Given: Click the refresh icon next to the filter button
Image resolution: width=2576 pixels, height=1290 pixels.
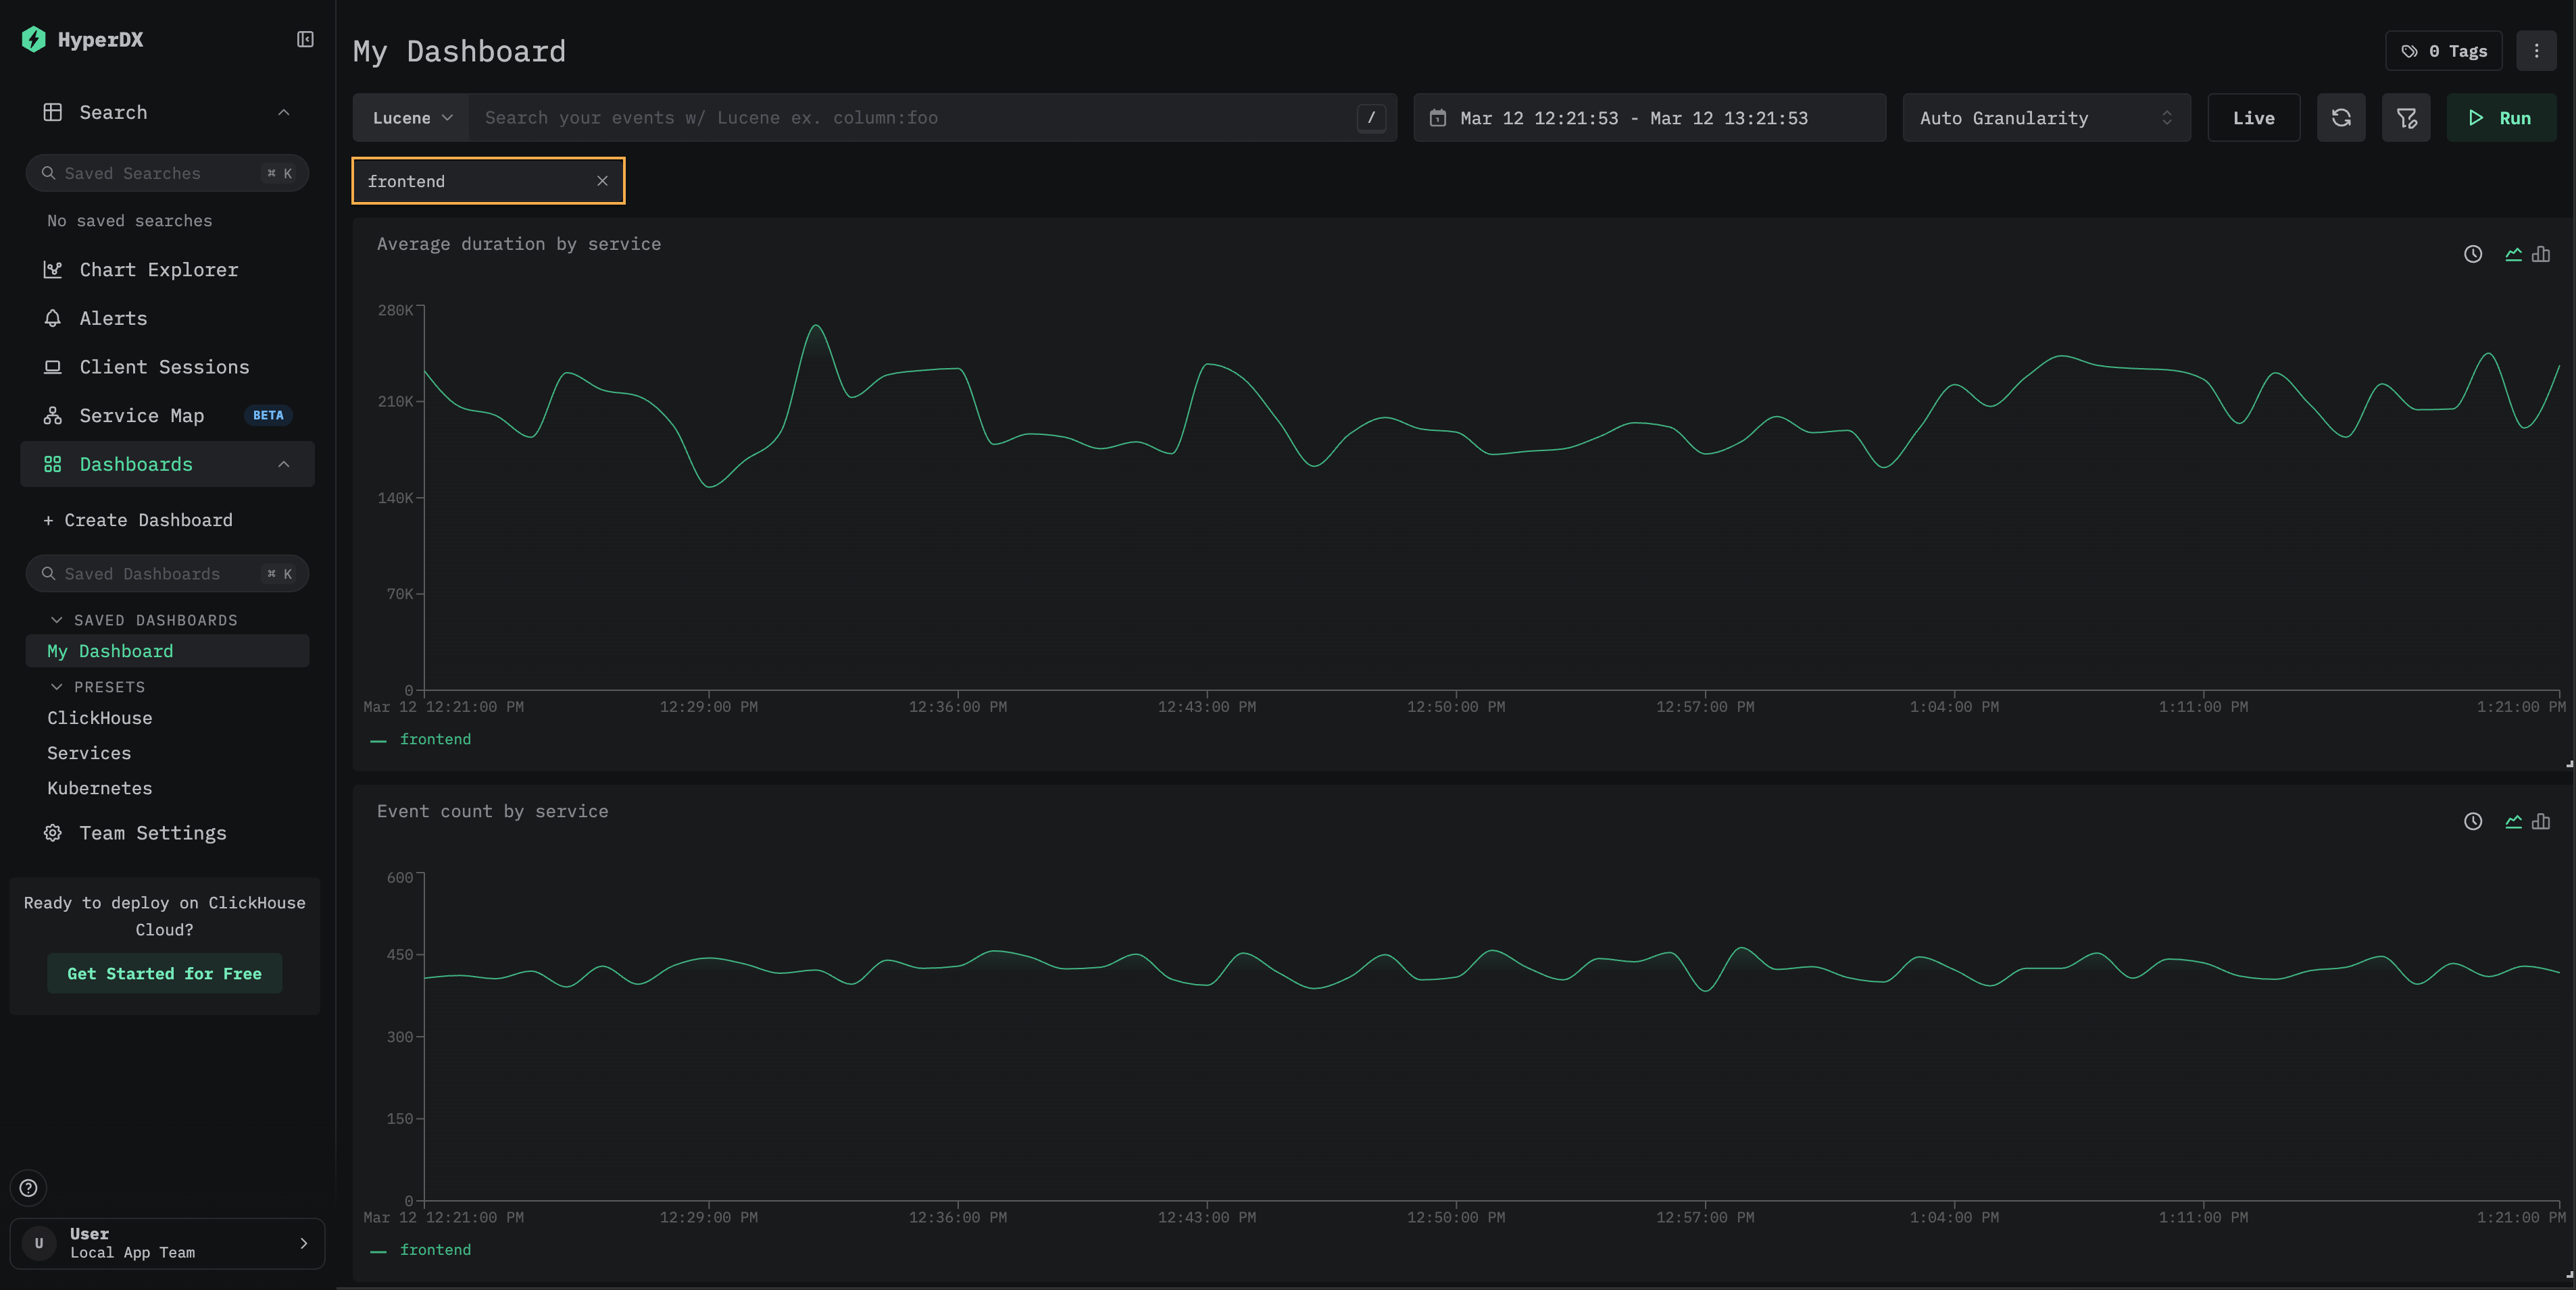Looking at the screenshot, I should [x=2341, y=117].
